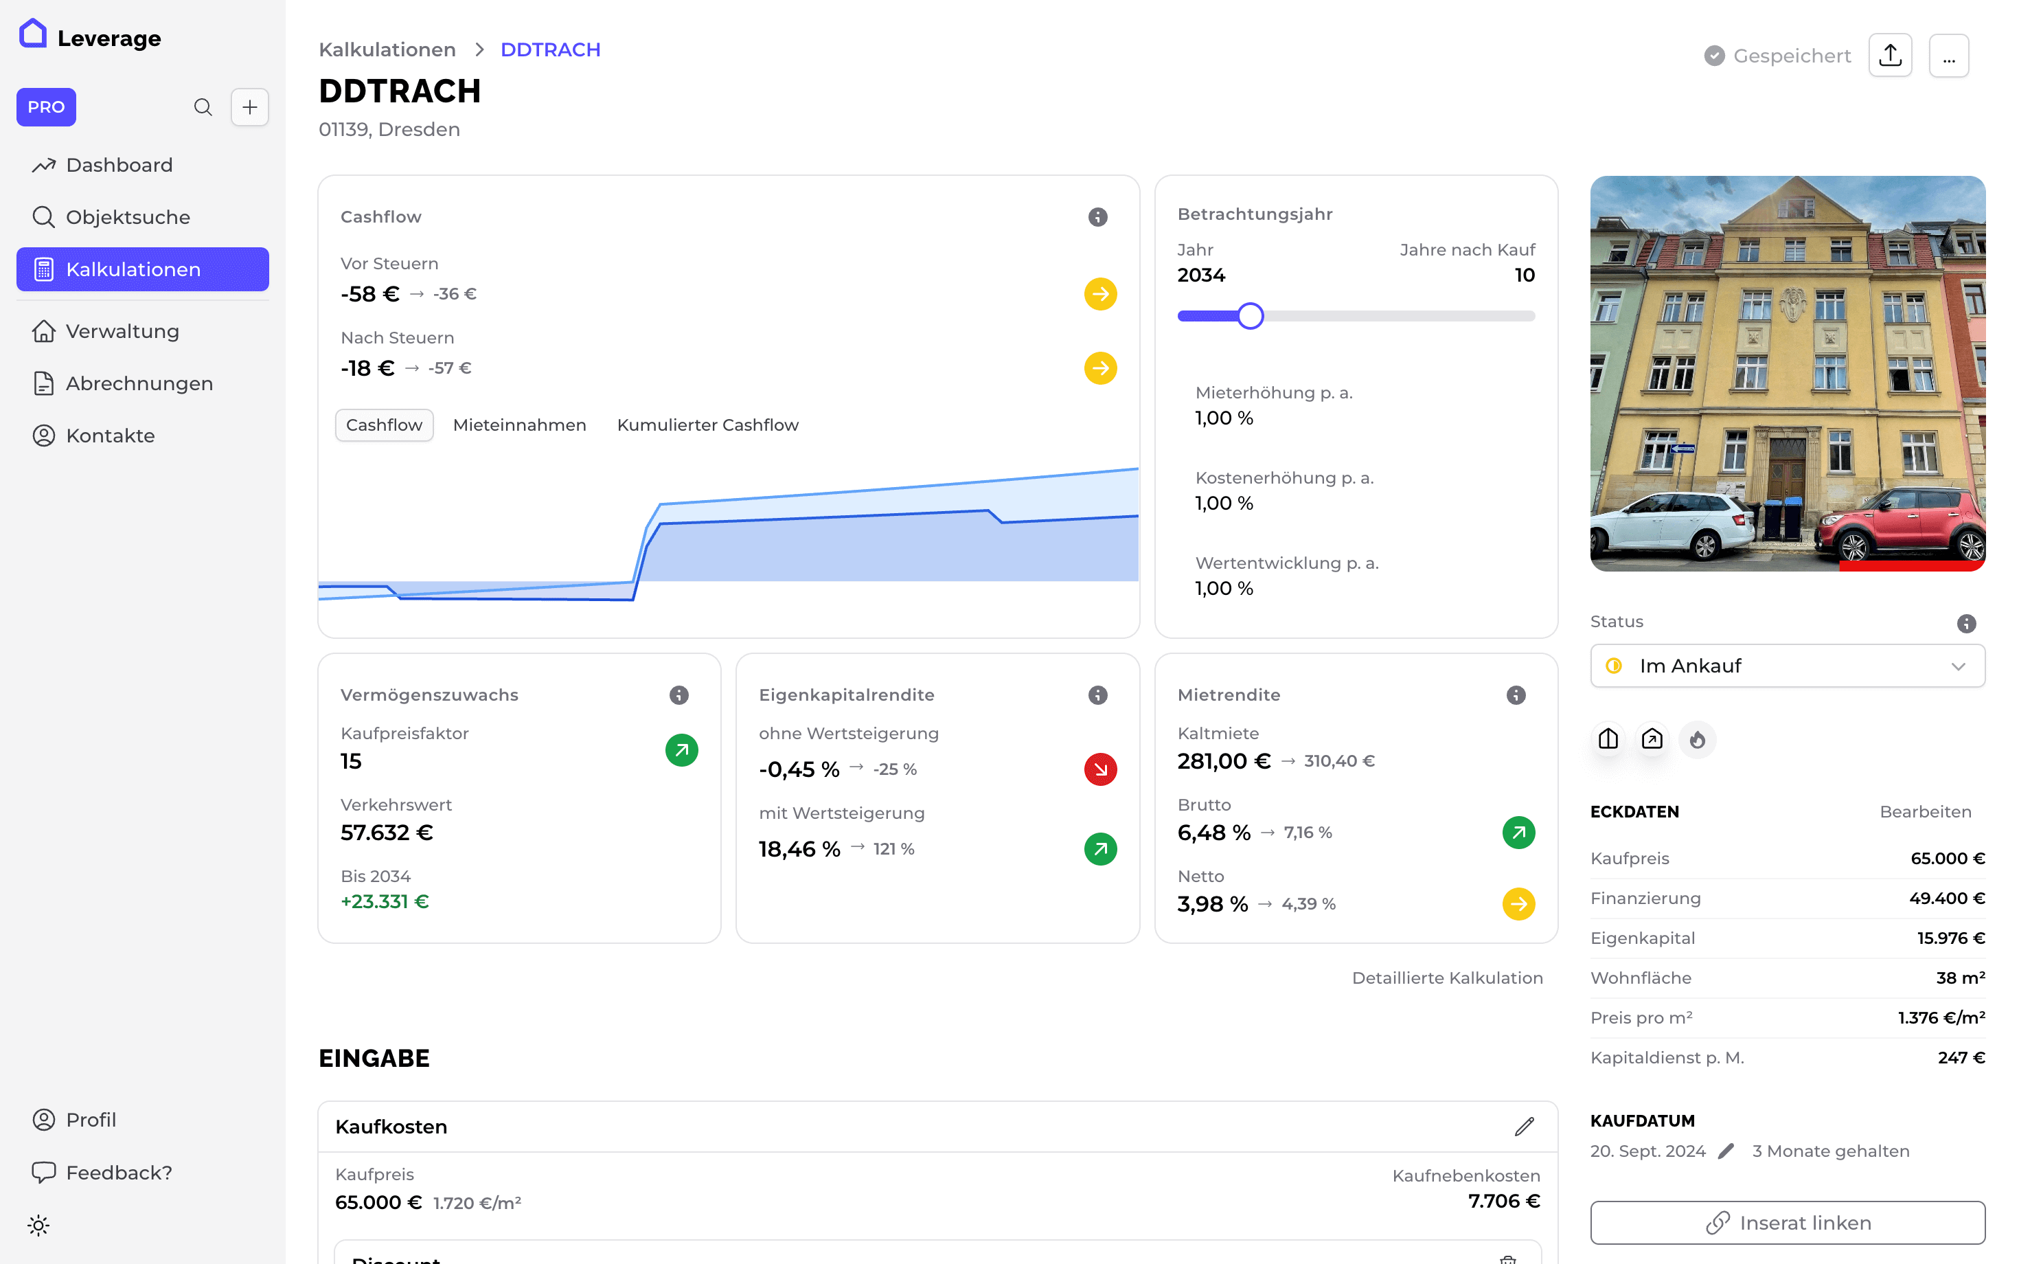Toggle light/dark theme sun icon
The height and width of the screenshot is (1264, 2019).
coord(38,1226)
